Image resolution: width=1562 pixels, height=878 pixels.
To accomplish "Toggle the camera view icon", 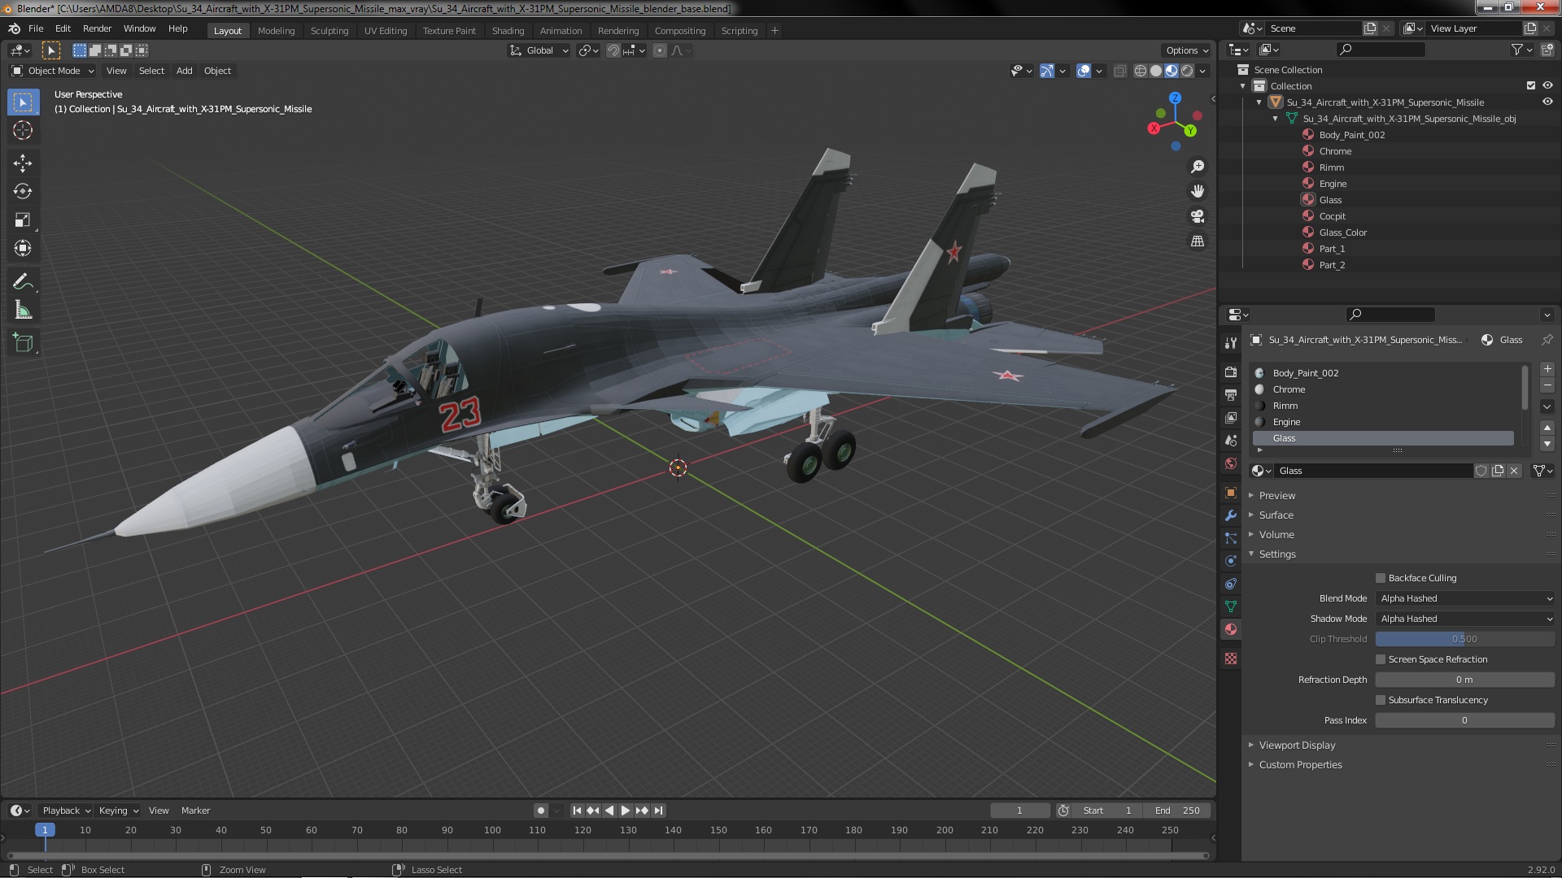I will click(1198, 216).
